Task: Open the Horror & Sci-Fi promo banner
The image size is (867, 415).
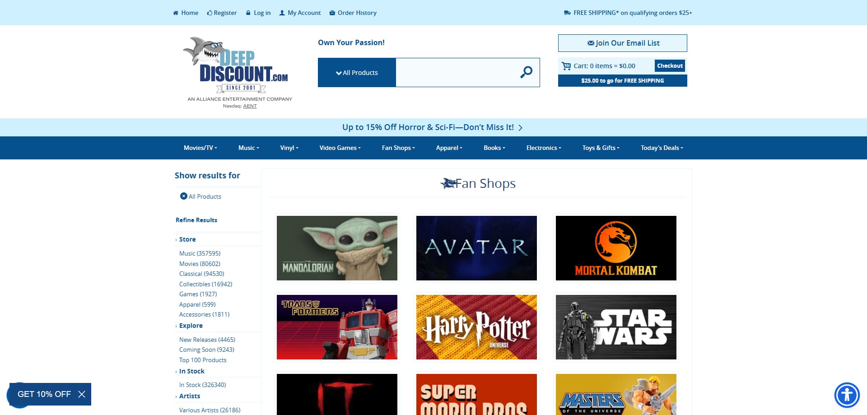Action: pyautogui.click(x=432, y=127)
